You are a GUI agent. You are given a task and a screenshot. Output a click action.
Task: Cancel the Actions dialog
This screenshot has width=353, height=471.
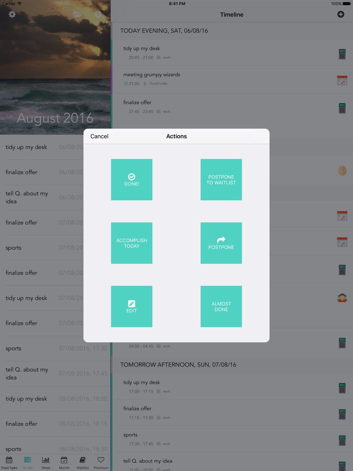point(99,136)
